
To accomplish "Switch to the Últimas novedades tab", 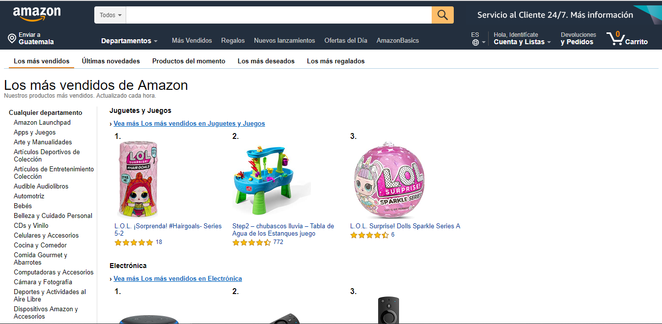I will click(x=111, y=61).
